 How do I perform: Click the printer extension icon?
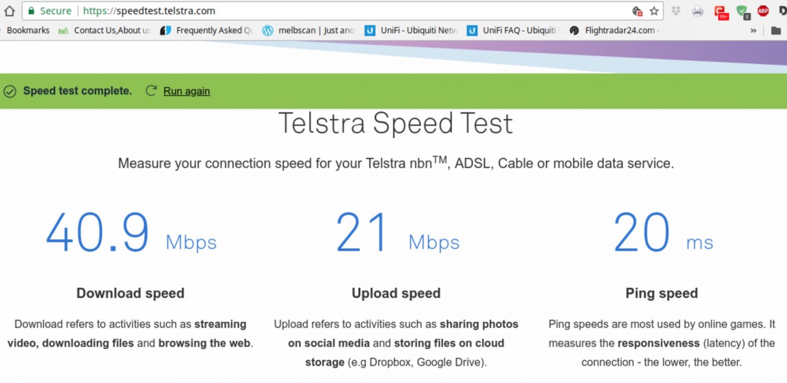pyautogui.click(x=697, y=11)
